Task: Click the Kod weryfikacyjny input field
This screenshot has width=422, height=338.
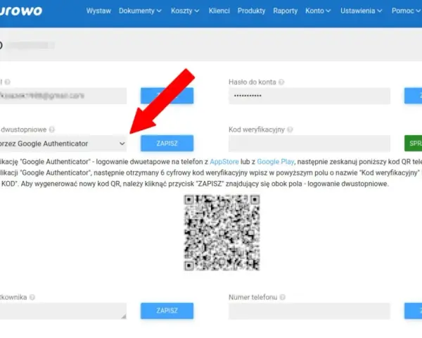Action: click(x=309, y=144)
